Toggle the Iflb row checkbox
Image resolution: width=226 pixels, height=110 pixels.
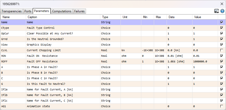pos(222,95)
